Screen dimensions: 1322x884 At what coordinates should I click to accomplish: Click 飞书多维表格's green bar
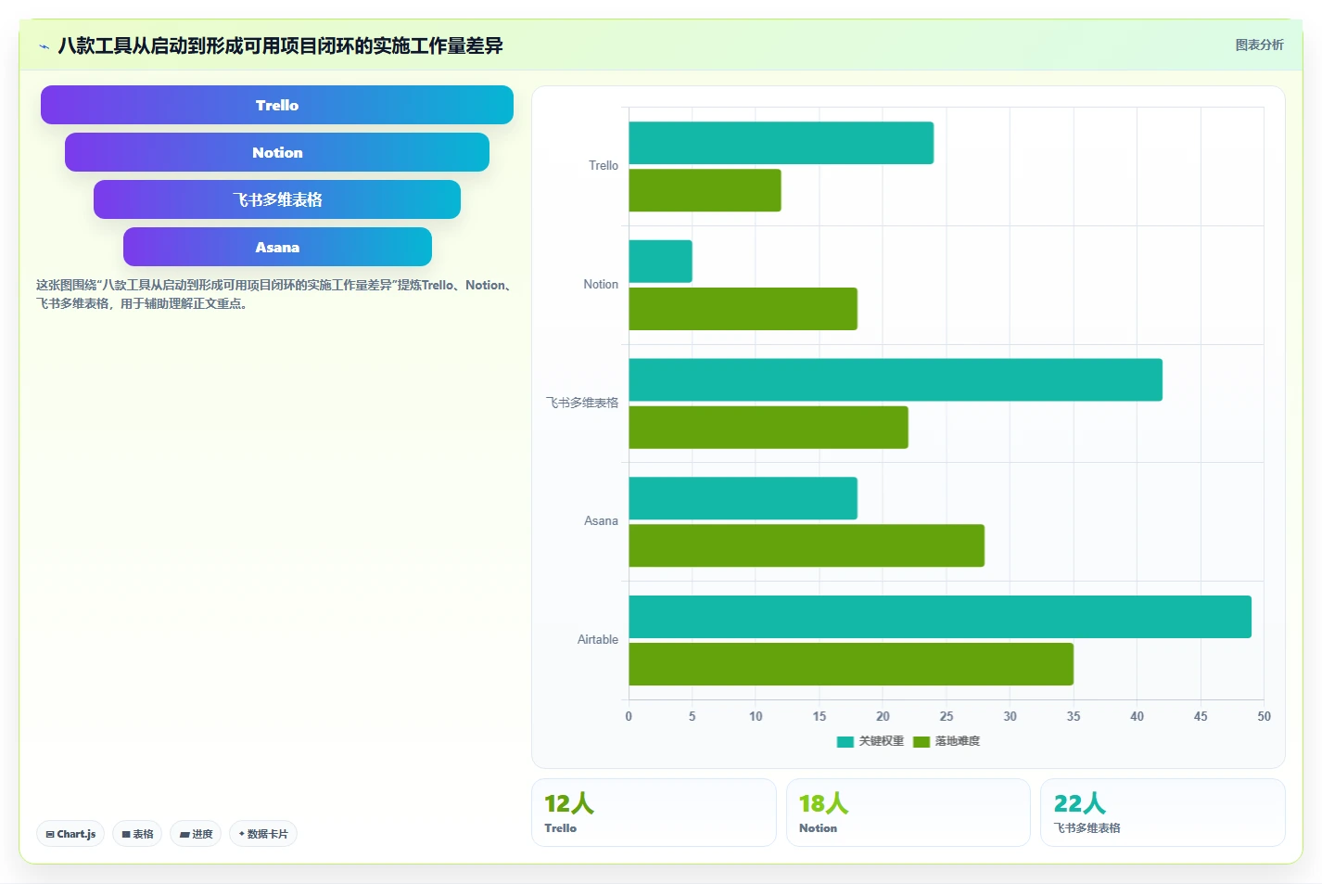[x=769, y=428]
